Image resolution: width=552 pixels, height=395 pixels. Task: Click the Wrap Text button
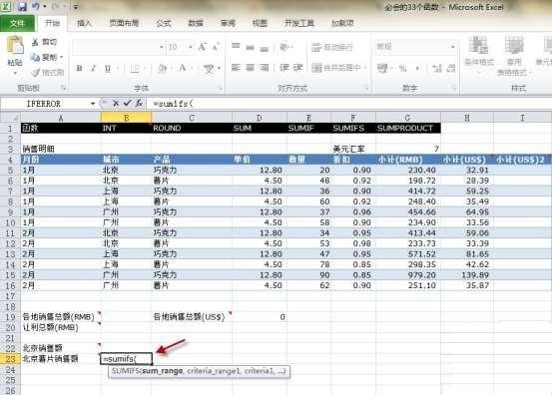[x=332, y=47]
